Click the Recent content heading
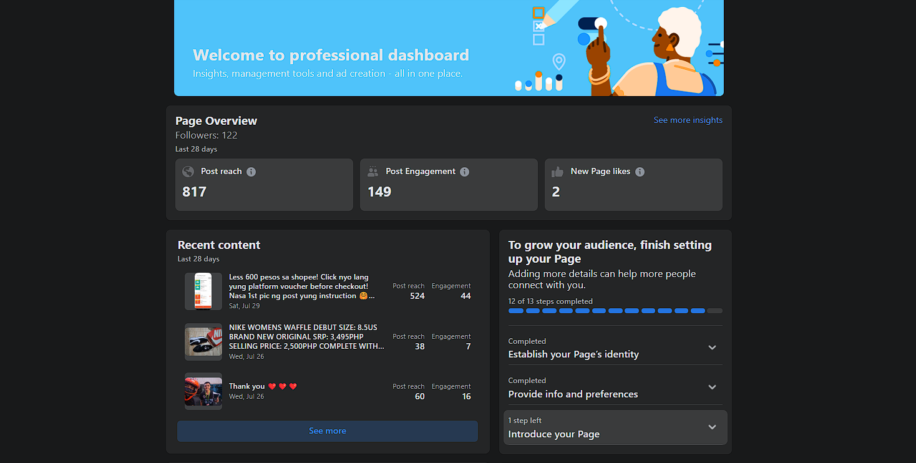 pyautogui.click(x=219, y=245)
